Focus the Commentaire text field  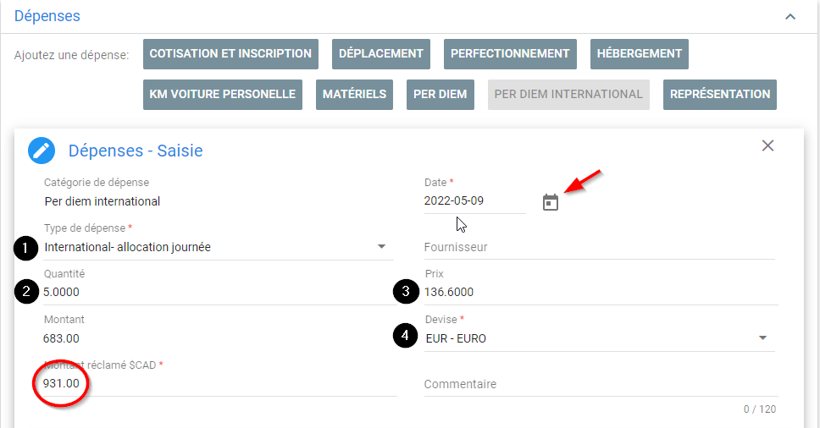pos(601,384)
